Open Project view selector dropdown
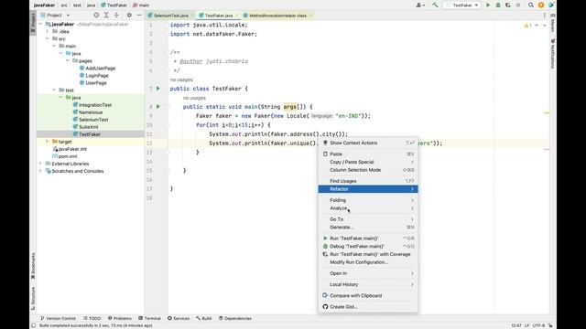This screenshot has width=586, height=329. pos(55,16)
